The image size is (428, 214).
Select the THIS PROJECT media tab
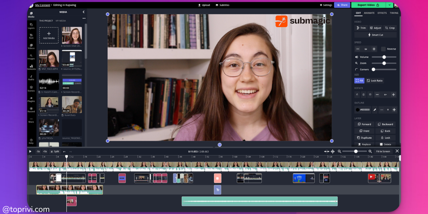(x=46, y=21)
